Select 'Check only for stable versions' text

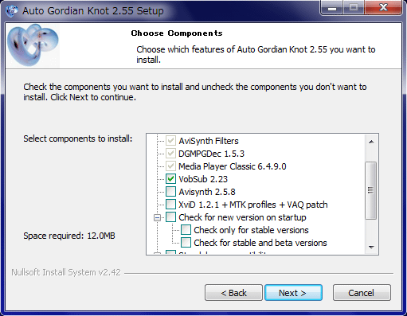tap(251, 230)
